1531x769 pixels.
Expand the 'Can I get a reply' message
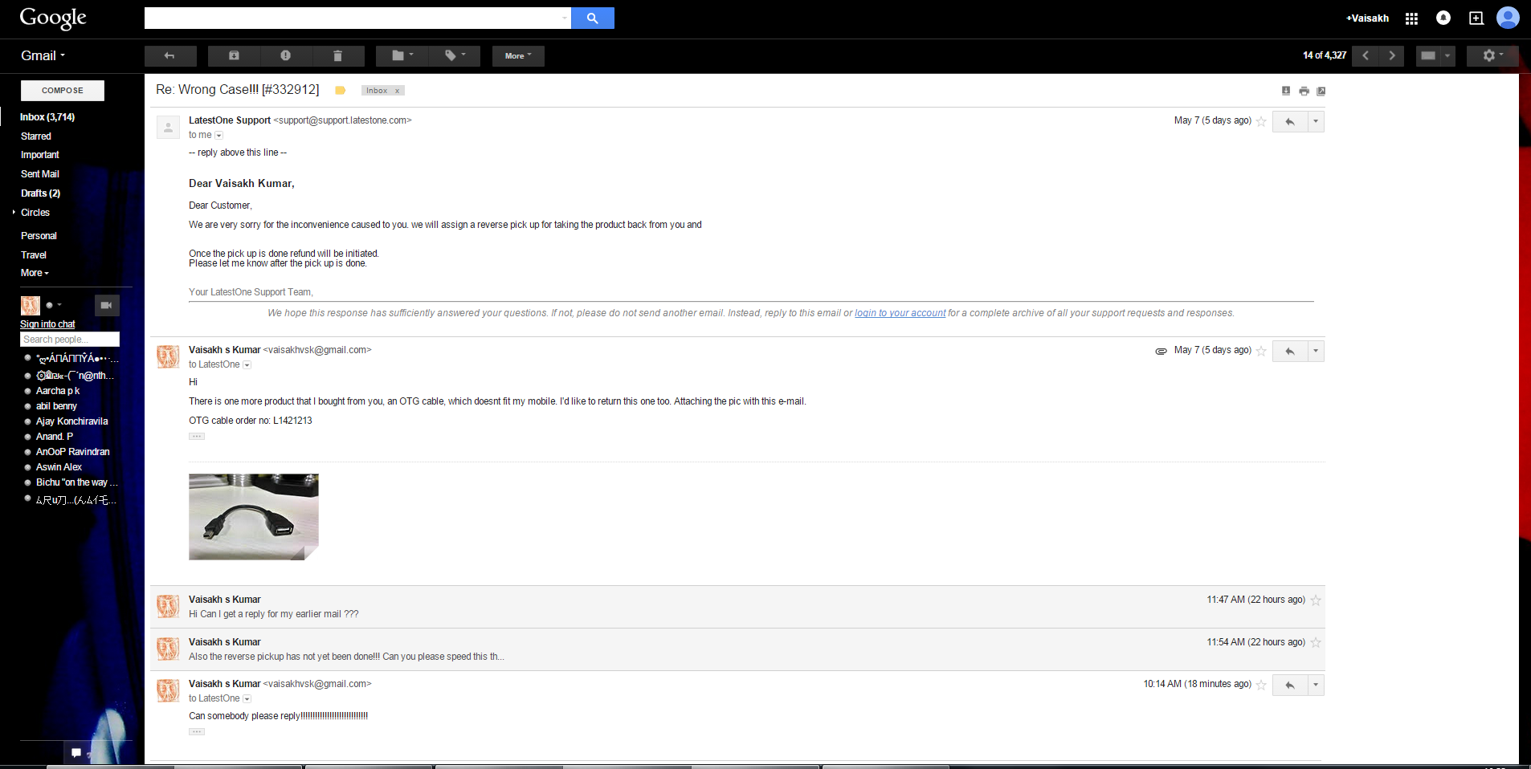[737, 607]
